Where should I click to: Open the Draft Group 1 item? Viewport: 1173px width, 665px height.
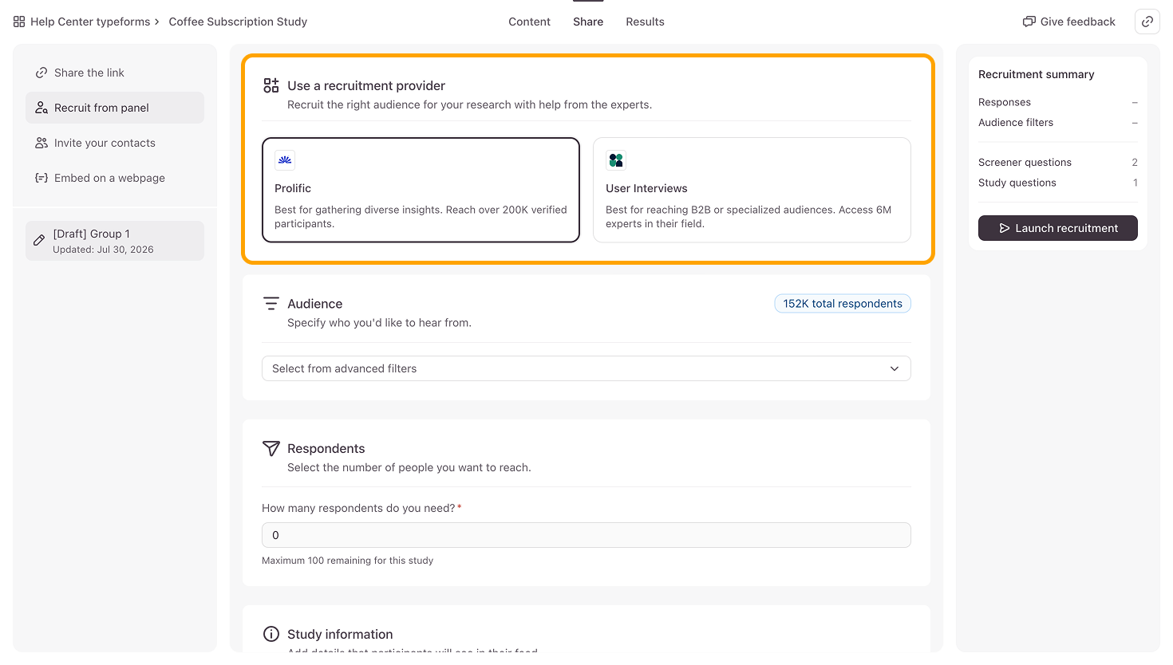click(x=115, y=241)
